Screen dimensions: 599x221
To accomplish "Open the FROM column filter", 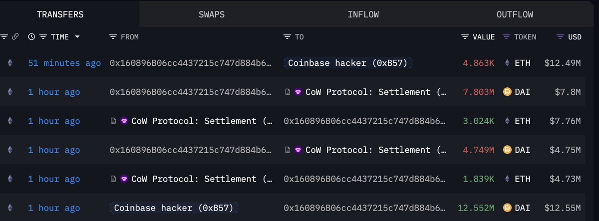I will click(x=113, y=37).
